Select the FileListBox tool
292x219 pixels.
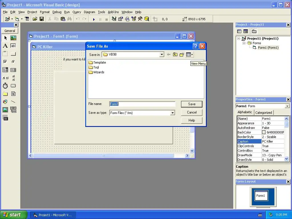(x=13, y=94)
